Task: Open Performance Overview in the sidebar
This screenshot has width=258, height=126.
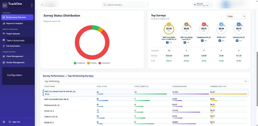Action: pos(17,17)
